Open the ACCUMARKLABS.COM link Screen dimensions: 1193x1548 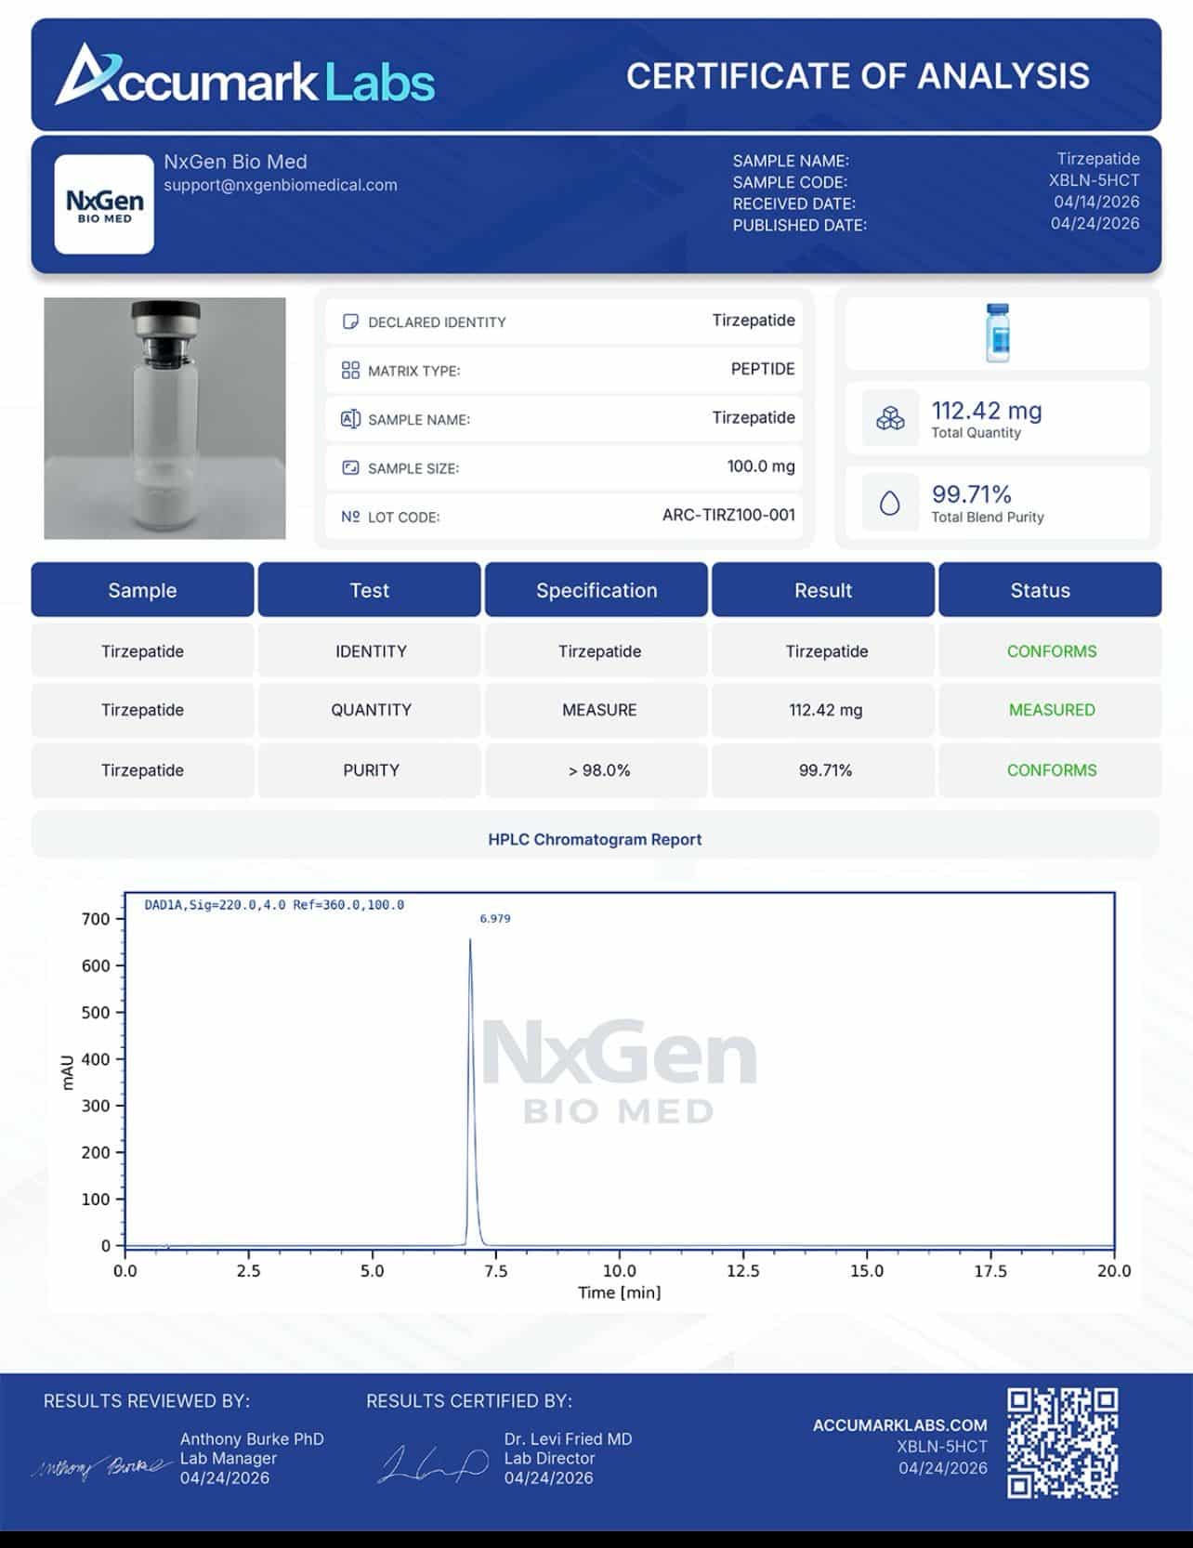pos(900,1424)
